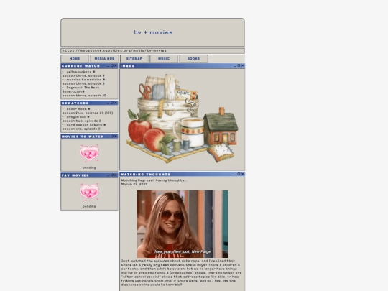Click the March date under Watching Thoughts

point(134,184)
